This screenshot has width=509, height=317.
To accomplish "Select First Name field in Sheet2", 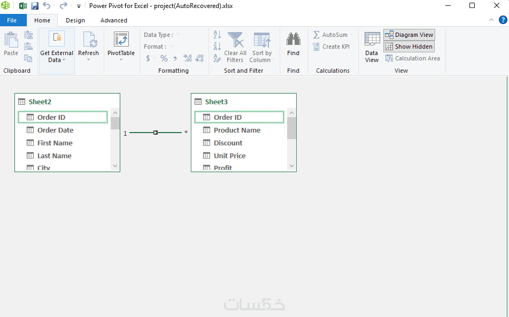I will pyautogui.click(x=63, y=143).
